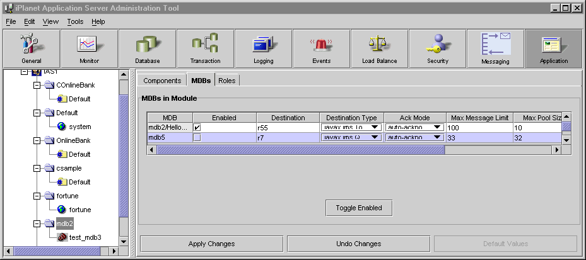
Task: Collapse the csample tree node
Action: click(x=37, y=168)
